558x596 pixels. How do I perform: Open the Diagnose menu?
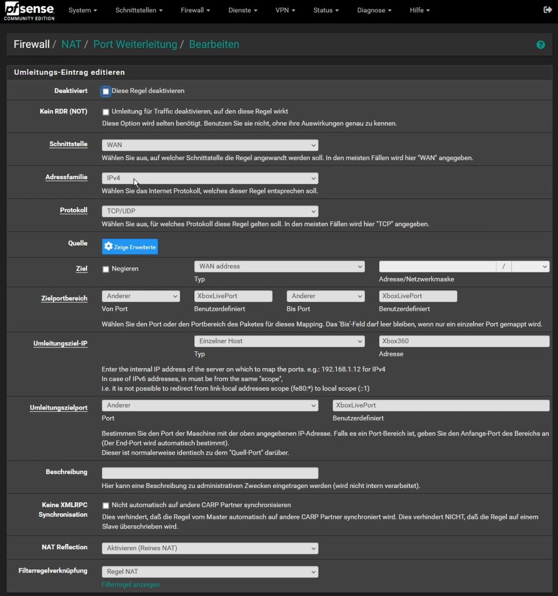pyautogui.click(x=374, y=11)
